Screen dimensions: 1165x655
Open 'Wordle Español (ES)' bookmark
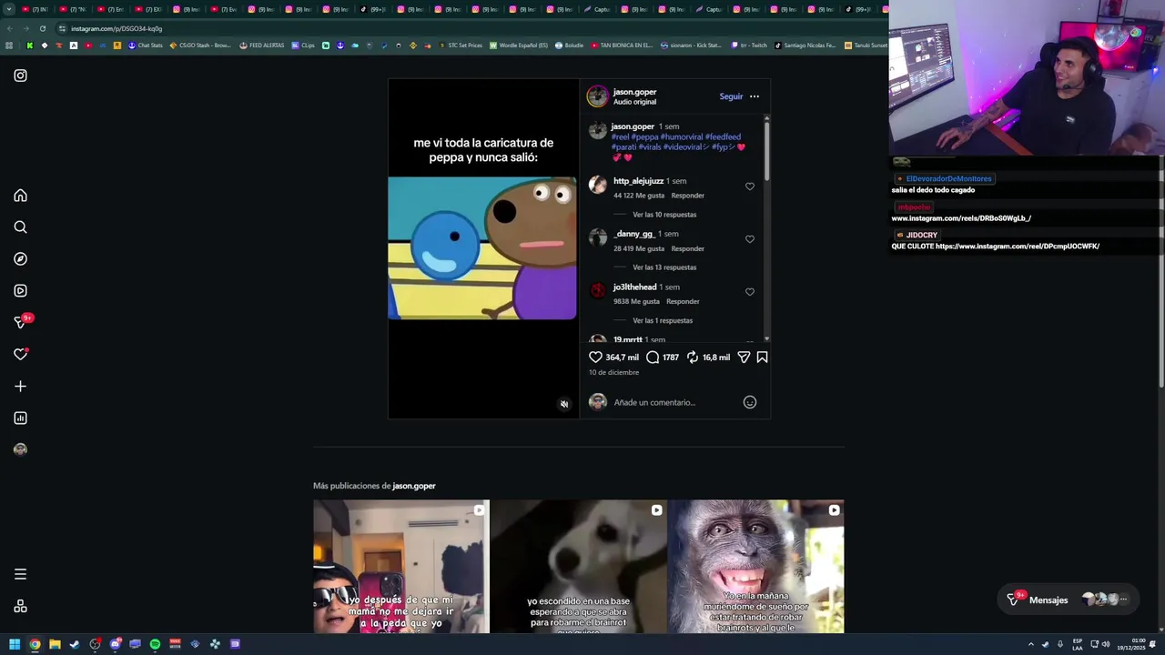coord(519,45)
